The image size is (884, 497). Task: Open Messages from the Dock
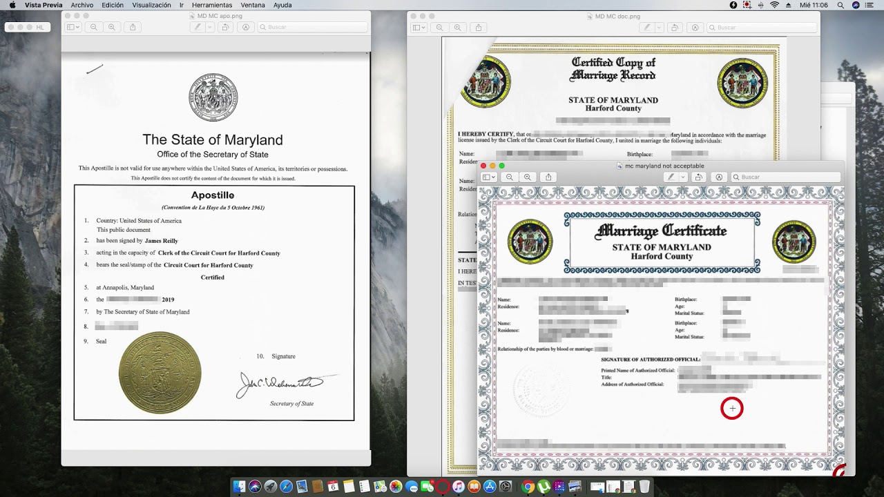click(411, 487)
